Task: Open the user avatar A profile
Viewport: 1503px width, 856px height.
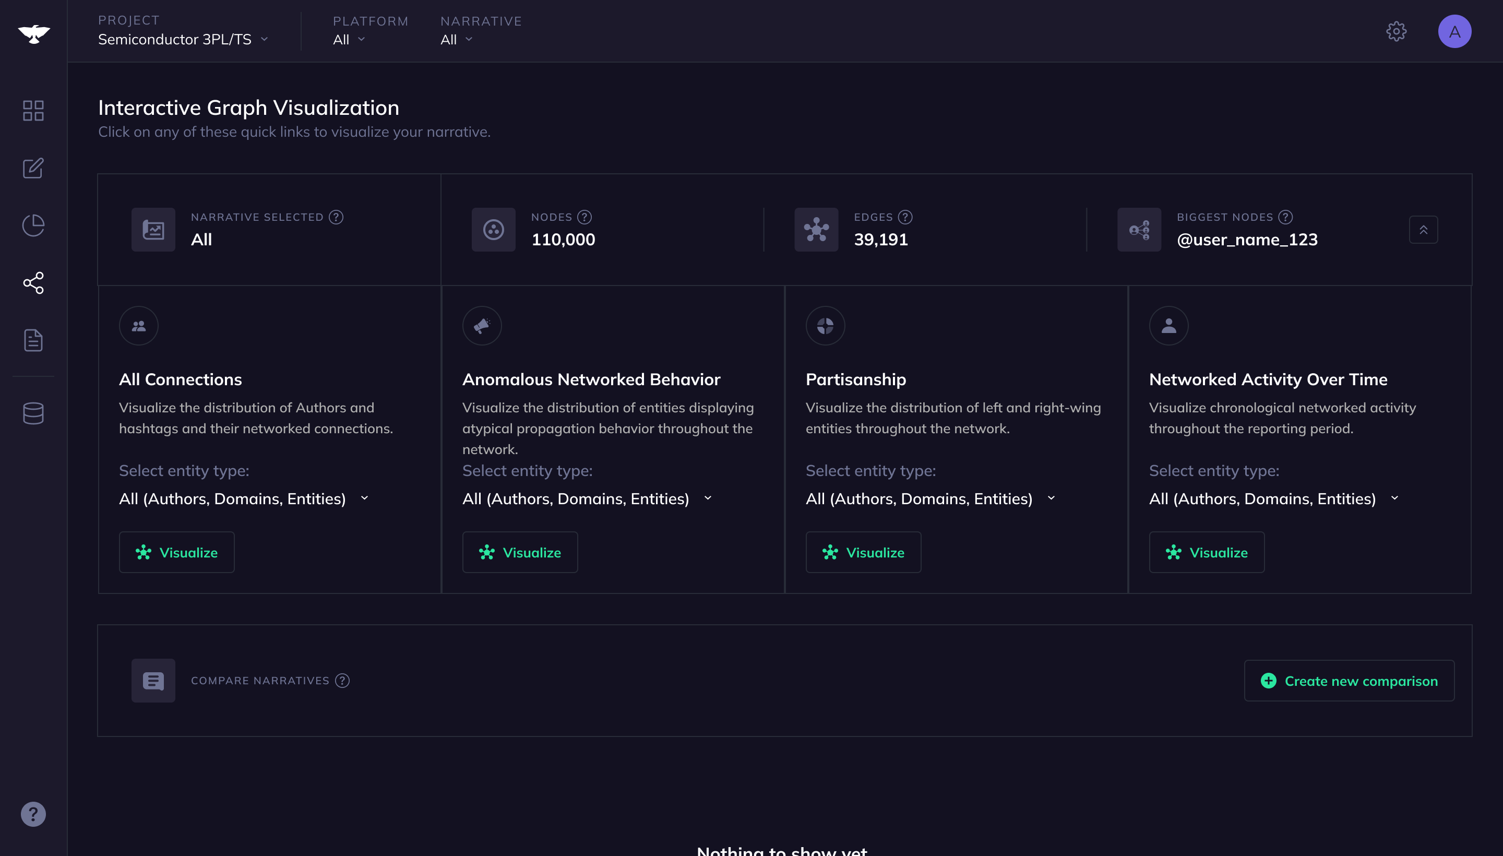Action: 1454,31
